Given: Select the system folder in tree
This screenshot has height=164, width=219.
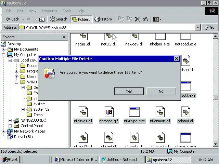Looking at the screenshot, I should tap(39, 104).
